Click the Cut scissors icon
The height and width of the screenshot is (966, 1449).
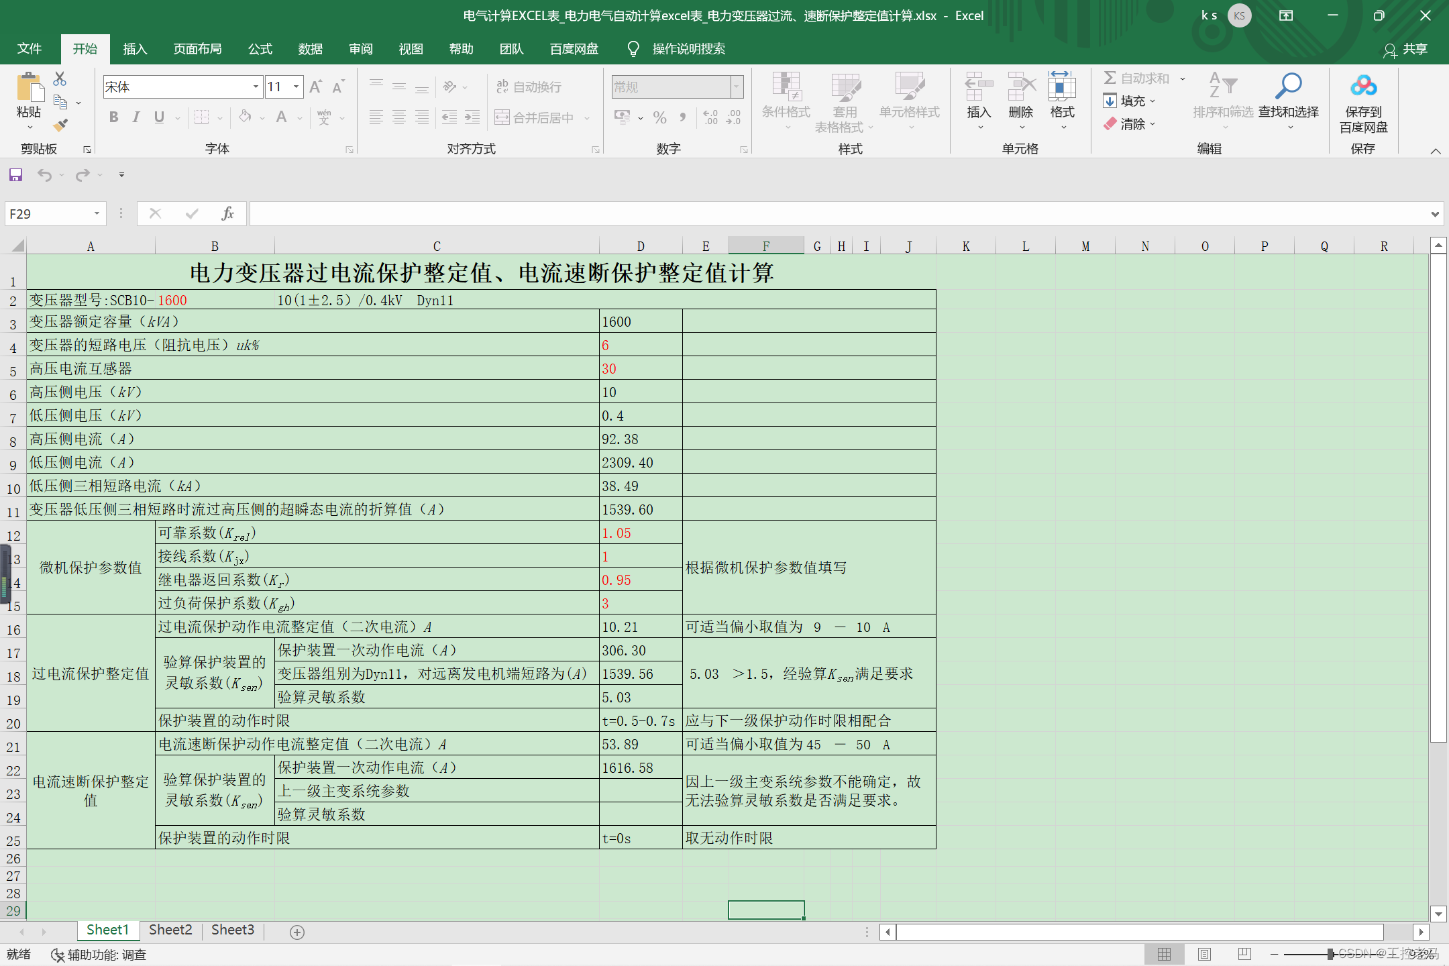pyautogui.click(x=60, y=79)
